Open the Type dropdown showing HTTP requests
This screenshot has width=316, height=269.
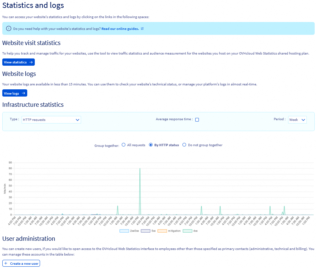51,120
